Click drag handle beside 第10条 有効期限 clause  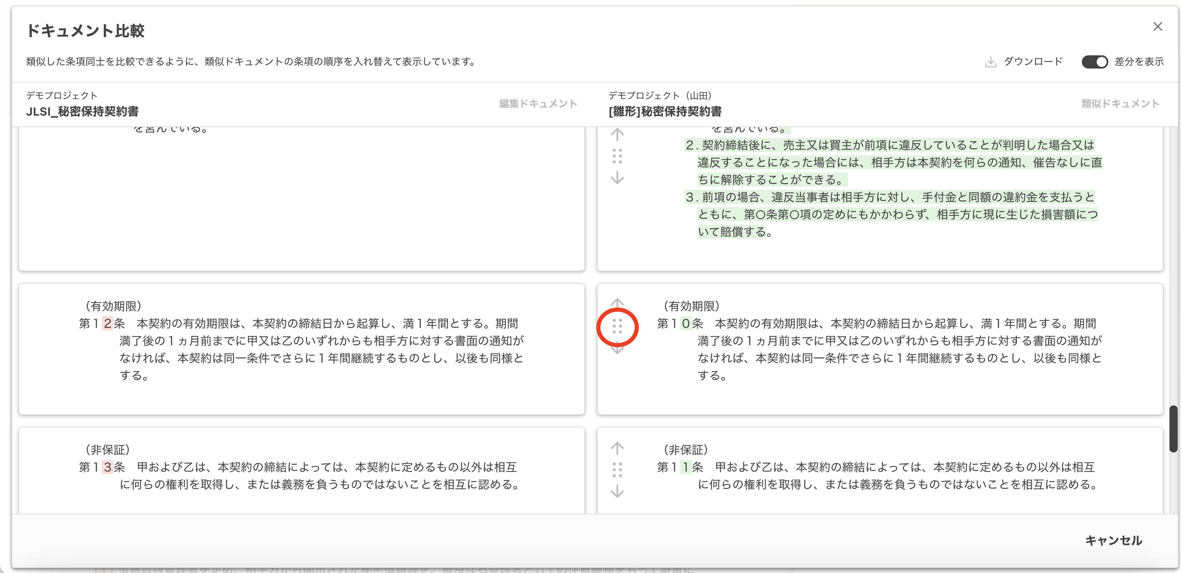click(x=617, y=326)
